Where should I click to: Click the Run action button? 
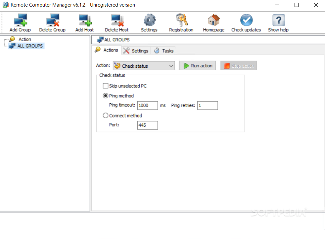198,66
